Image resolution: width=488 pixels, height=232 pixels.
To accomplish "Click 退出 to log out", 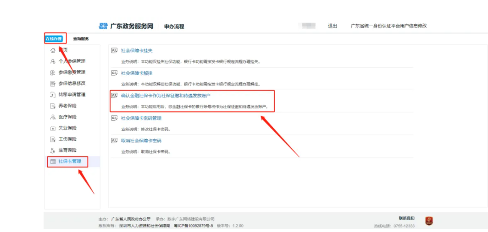I will 333,26.
